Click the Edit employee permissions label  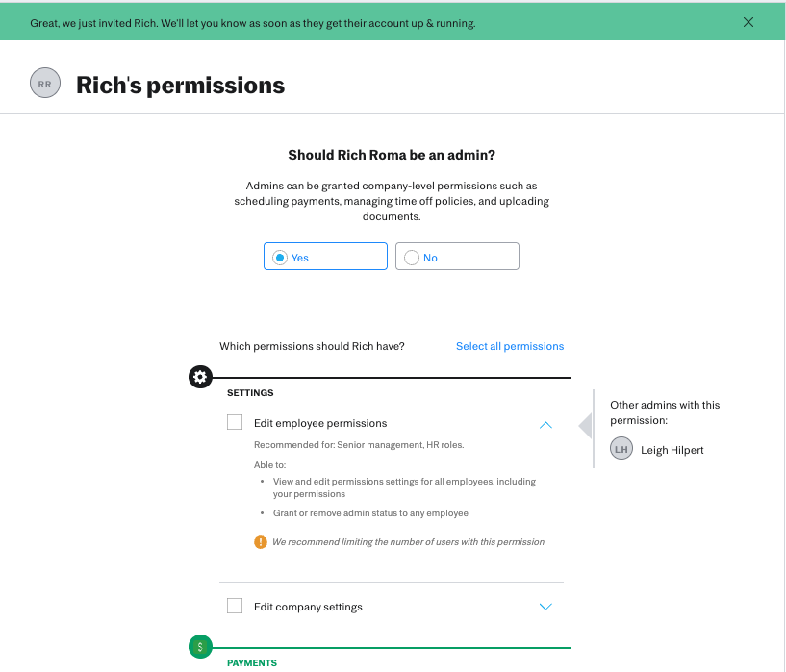pyautogui.click(x=320, y=423)
